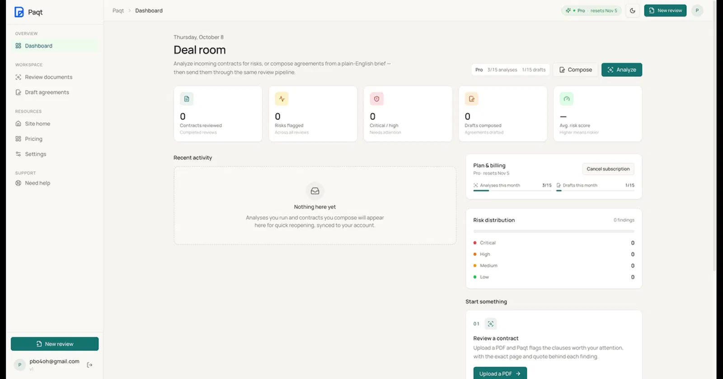Screen dimensions: 723x379
Task: Click the High severity row
Action: coord(554,254)
